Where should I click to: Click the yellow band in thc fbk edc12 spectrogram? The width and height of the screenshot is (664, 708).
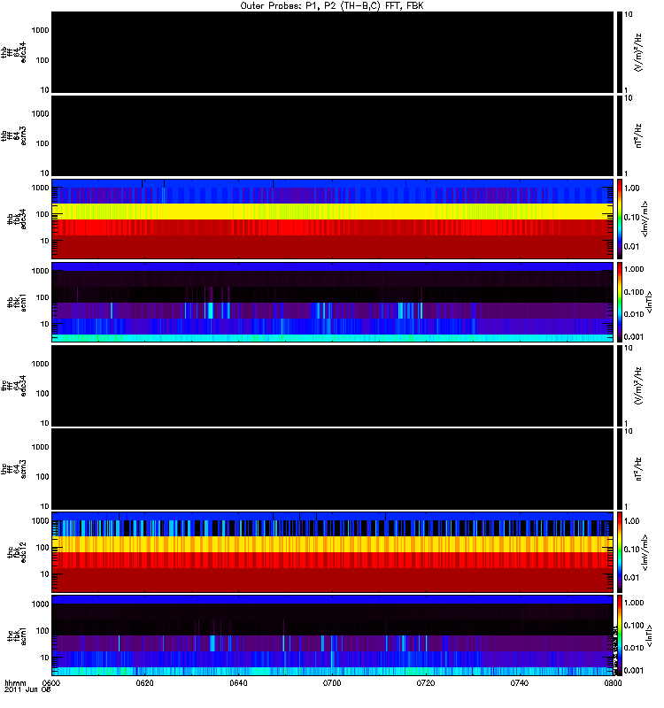click(333, 543)
